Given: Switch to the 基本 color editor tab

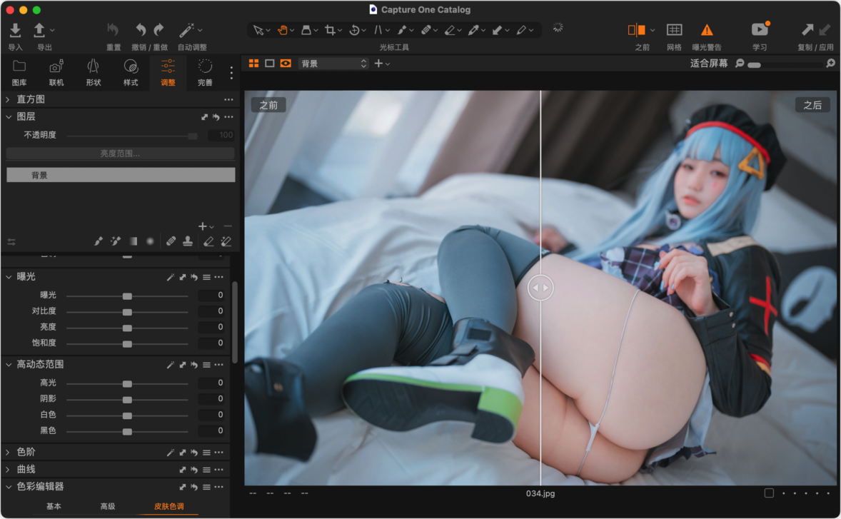Looking at the screenshot, I should point(54,507).
